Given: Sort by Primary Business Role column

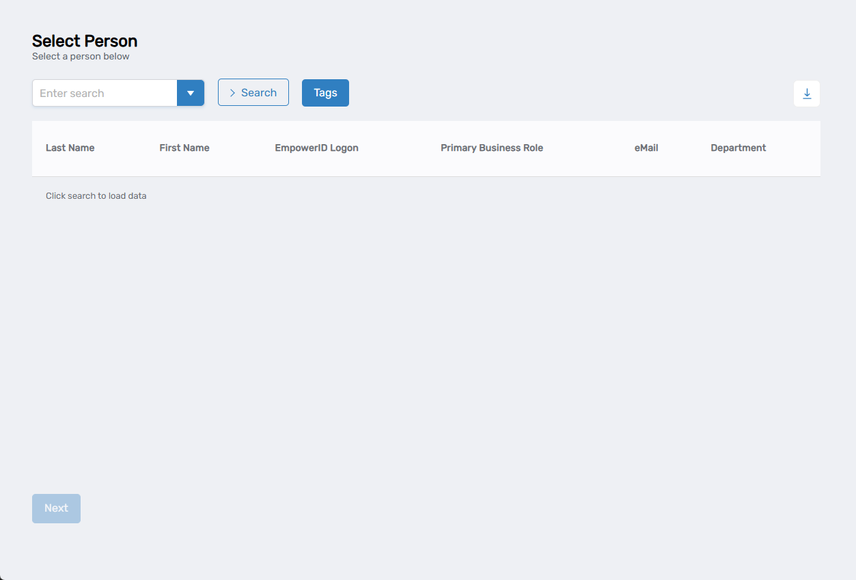Looking at the screenshot, I should click(x=492, y=148).
